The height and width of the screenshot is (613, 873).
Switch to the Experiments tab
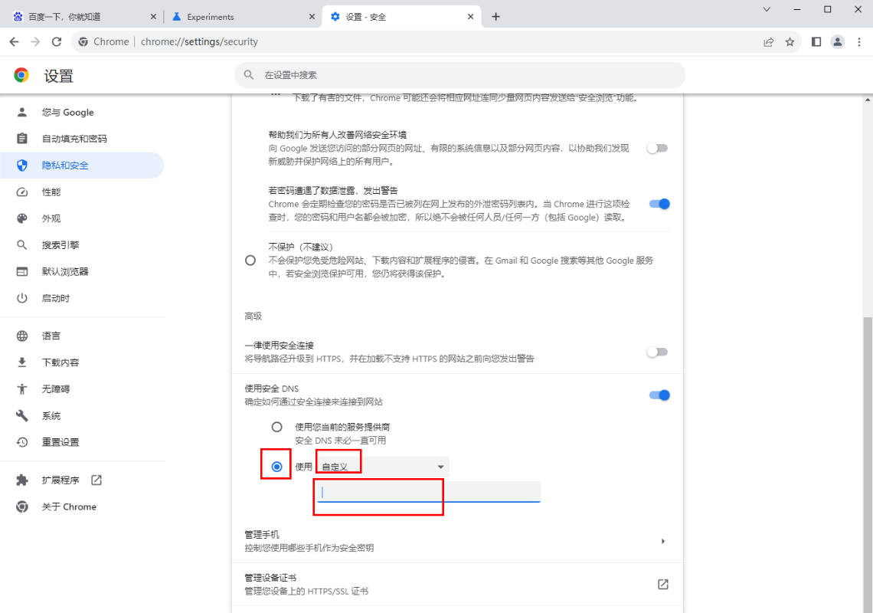(243, 17)
